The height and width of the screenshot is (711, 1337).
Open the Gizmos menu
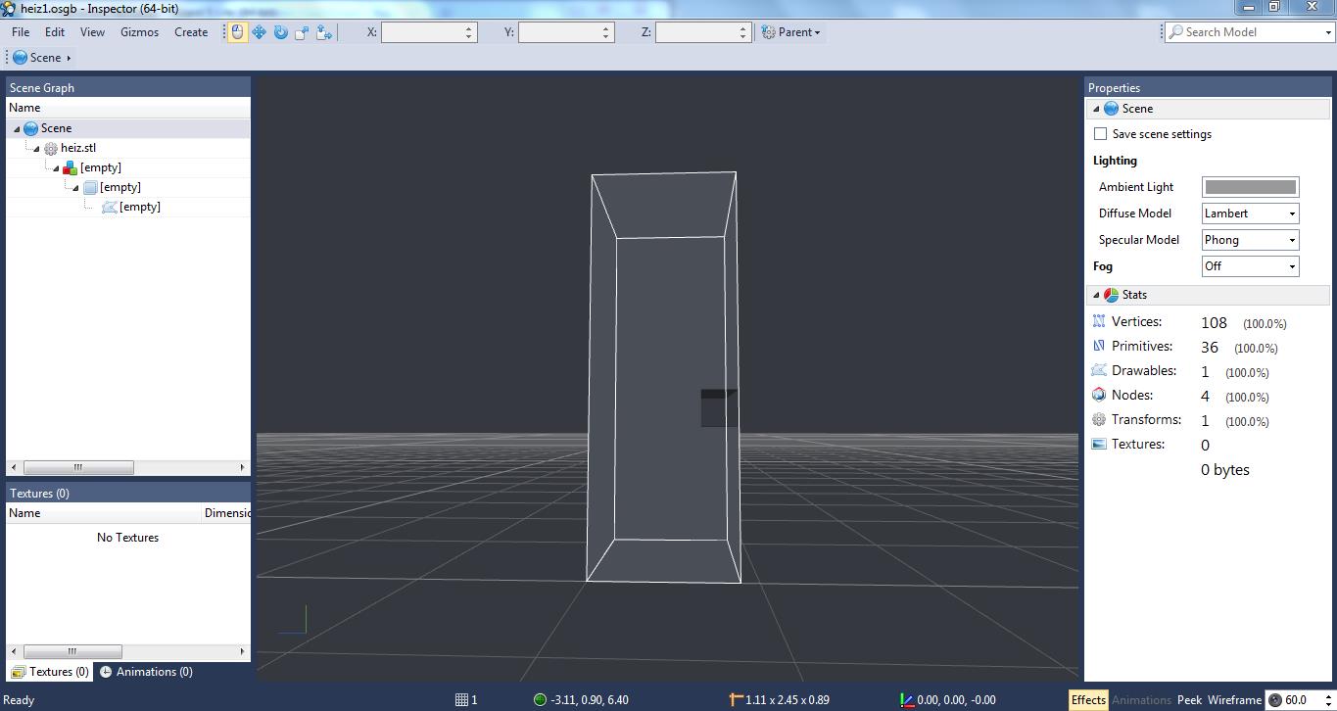pyautogui.click(x=139, y=32)
